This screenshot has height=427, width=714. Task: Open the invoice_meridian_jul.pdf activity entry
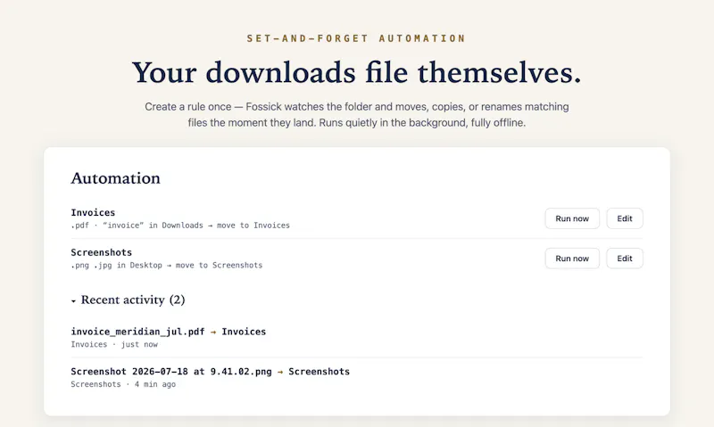(169, 332)
